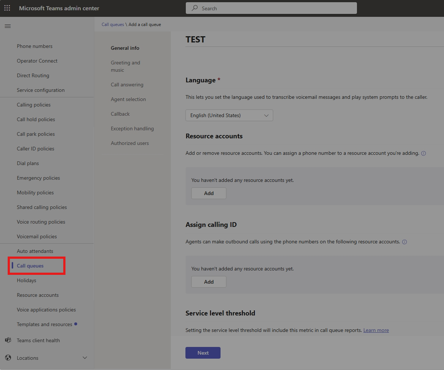Image resolution: width=444 pixels, height=370 pixels.
Task: Go to the Authorized users step
Action: (x=130, y=143)
